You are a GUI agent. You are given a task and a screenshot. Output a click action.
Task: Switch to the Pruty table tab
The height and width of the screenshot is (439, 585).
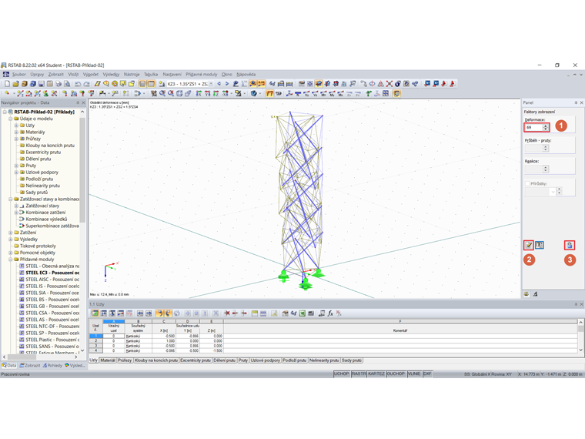click(243, 360)
